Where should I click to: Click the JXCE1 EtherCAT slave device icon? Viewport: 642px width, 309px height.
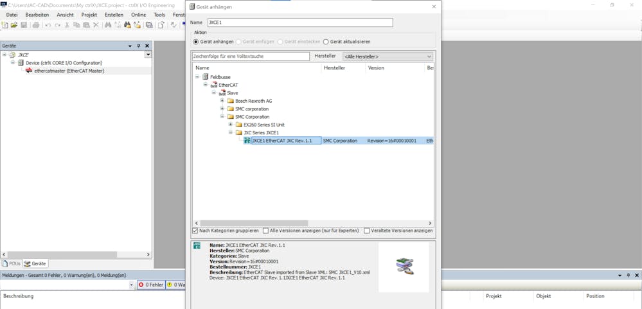(247, 141)
